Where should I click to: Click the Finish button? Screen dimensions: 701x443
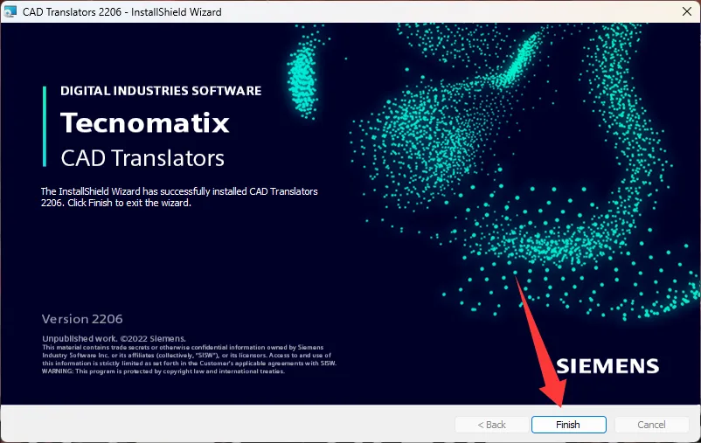click(x=569, y=425)
